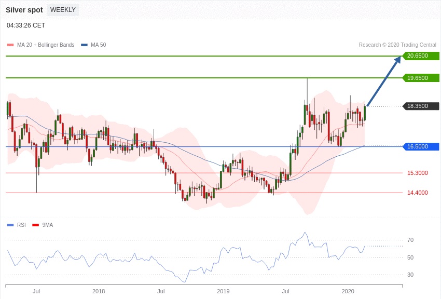Click the 18.3500 current price tag
The width and height of the screenshot is (441, 299).
tap(421, 106)
